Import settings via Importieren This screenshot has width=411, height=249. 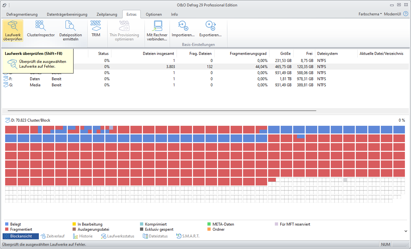183,29
